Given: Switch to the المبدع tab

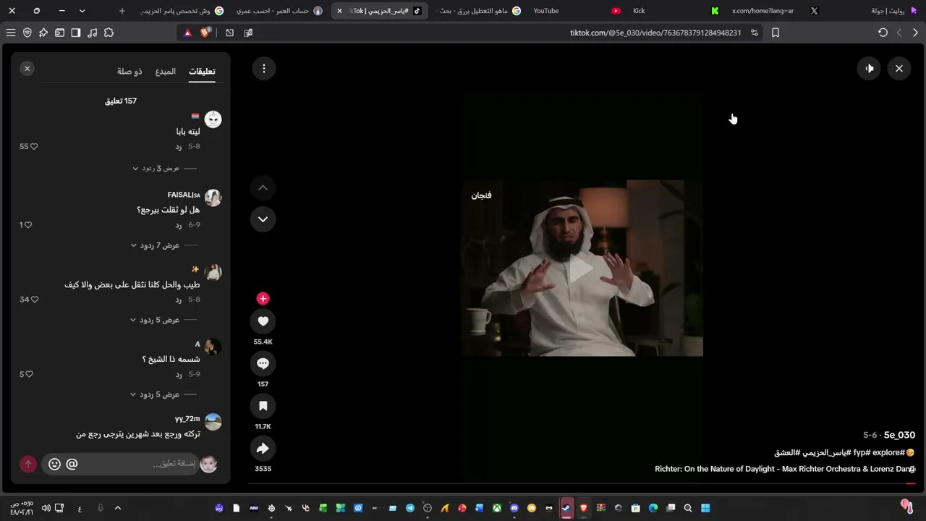Looking at the screenshot, I should point(166,71).
